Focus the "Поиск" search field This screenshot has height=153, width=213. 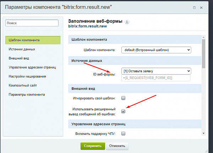[32, 23]
